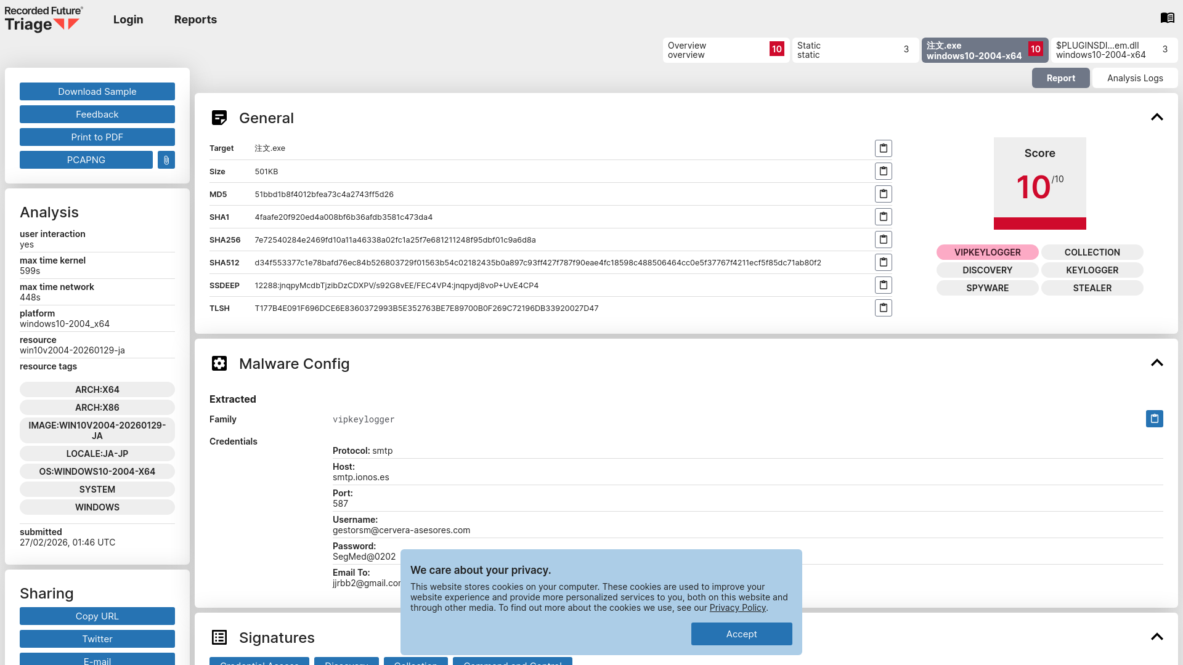1183x665 pixels.
Task: Collapse the Signatures section
Action: pyautogui.click(x=1157, y=637)
